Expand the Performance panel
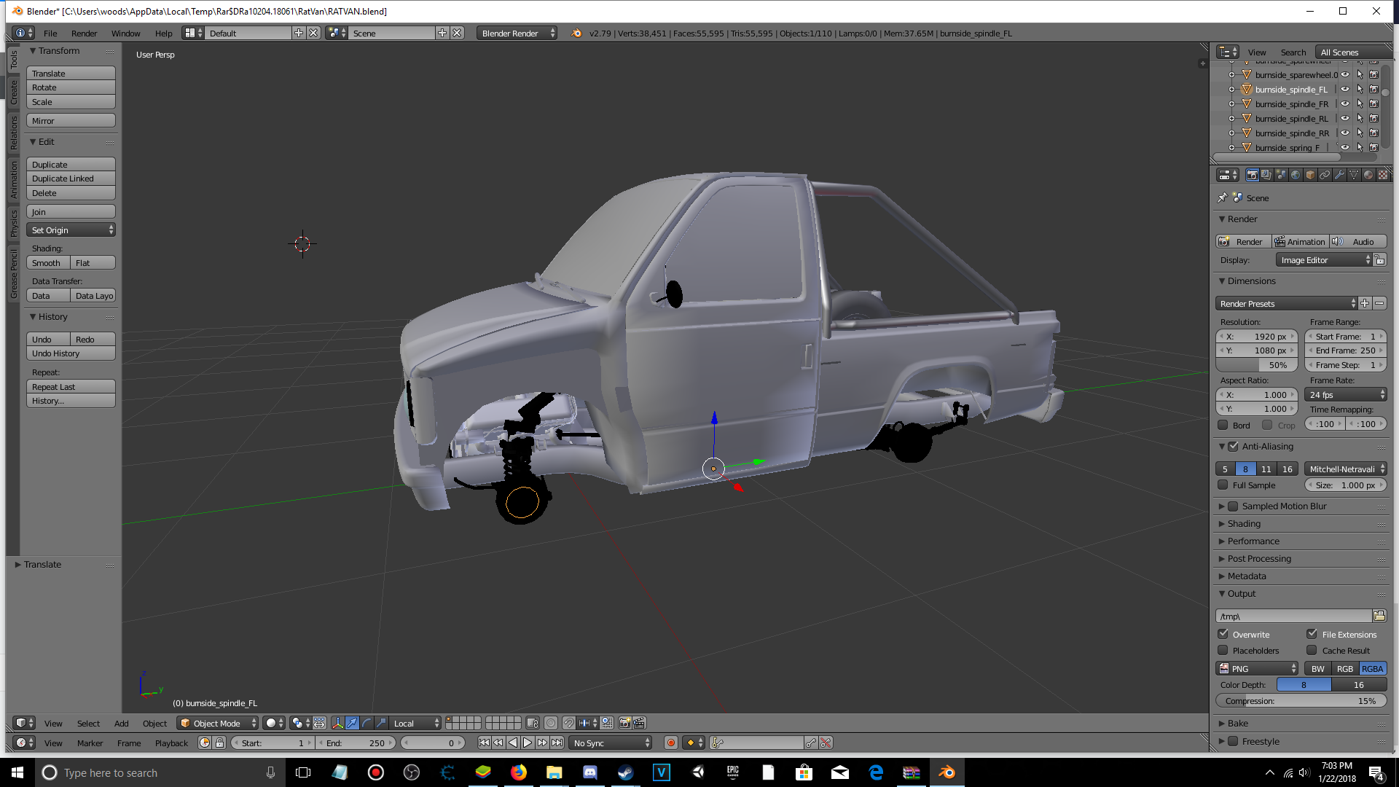The height and width of the screenshot is (787, 1399). (1253, 541)
